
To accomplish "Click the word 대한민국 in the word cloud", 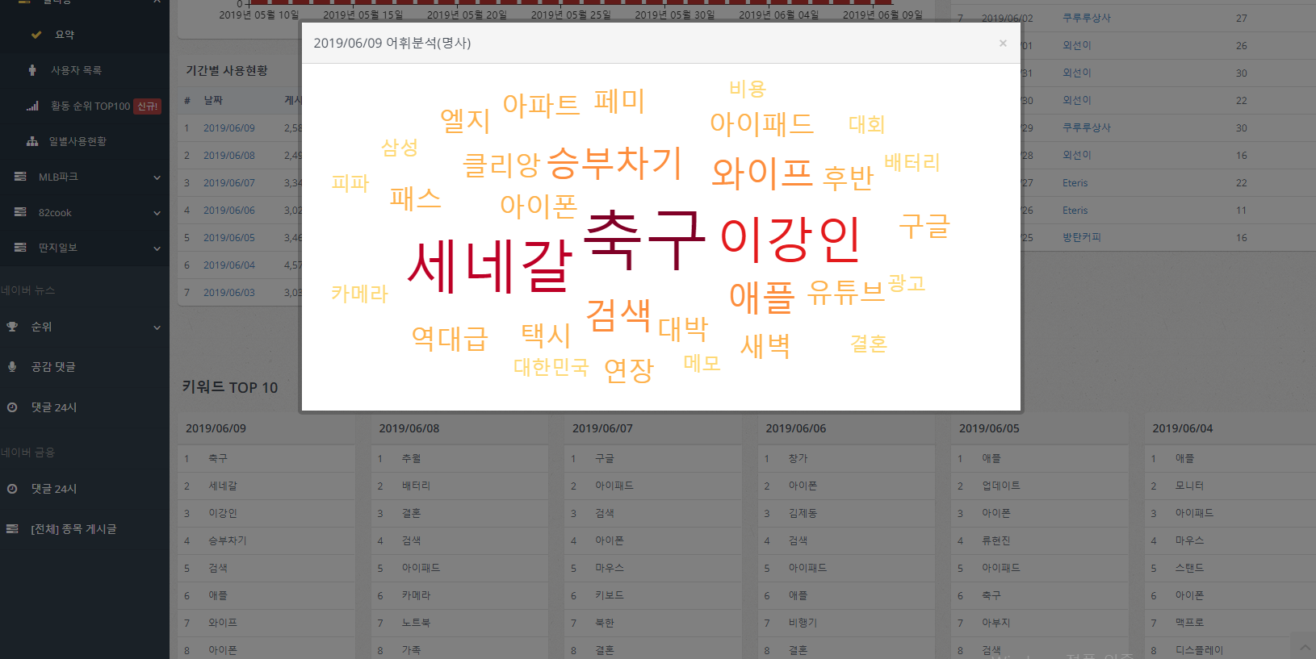I will (551, 367).
